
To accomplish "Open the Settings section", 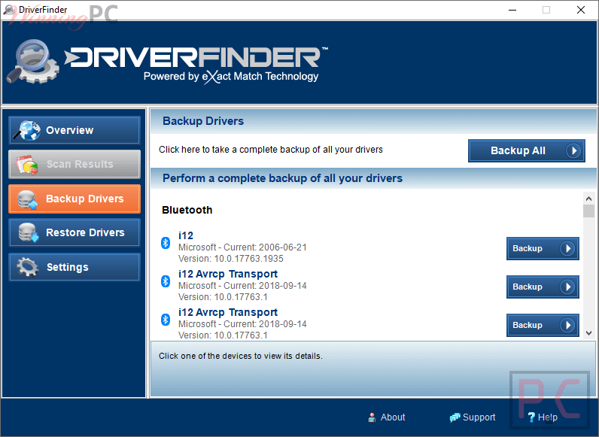I will [x=74, y=267].
